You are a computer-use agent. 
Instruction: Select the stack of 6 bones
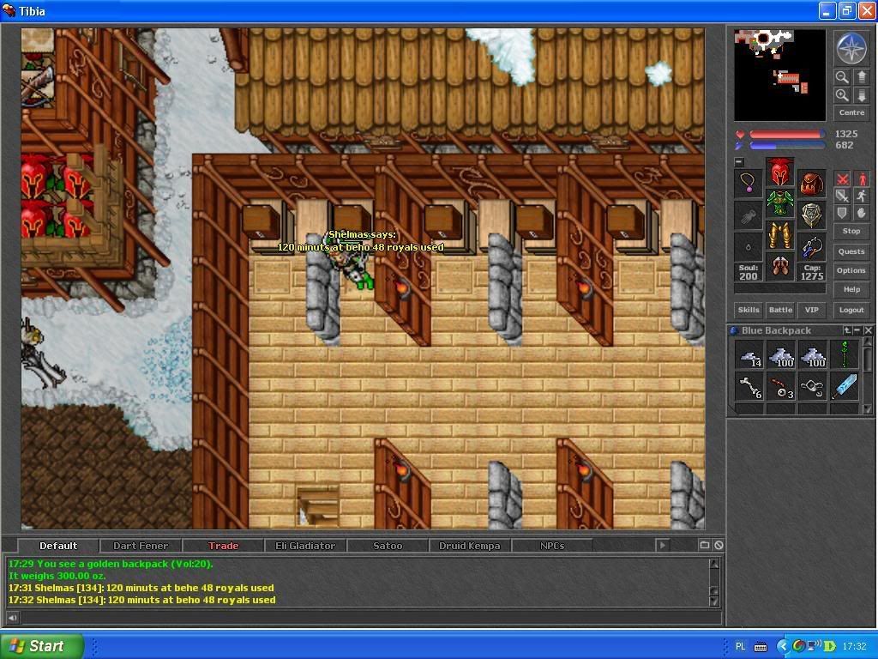tap(749, 387)
